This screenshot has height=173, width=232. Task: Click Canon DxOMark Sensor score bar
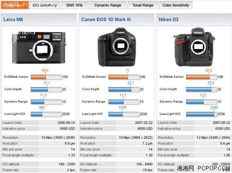pyautogui.click(x=124, y=77)
